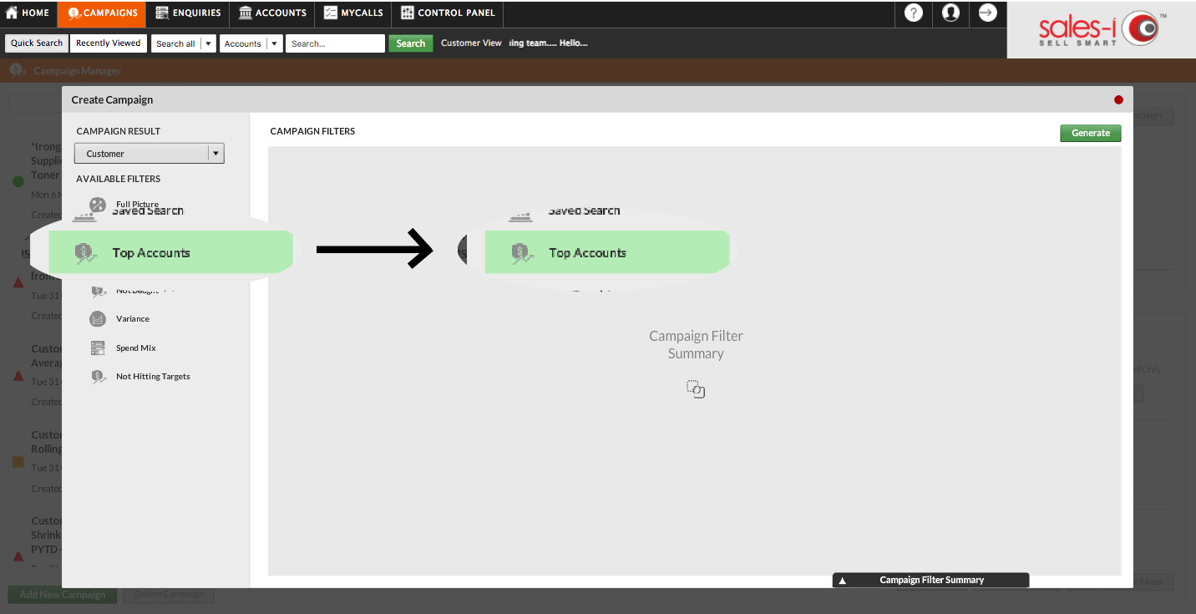
Task: Click the green Search button
Action: (x=410, y=43)
